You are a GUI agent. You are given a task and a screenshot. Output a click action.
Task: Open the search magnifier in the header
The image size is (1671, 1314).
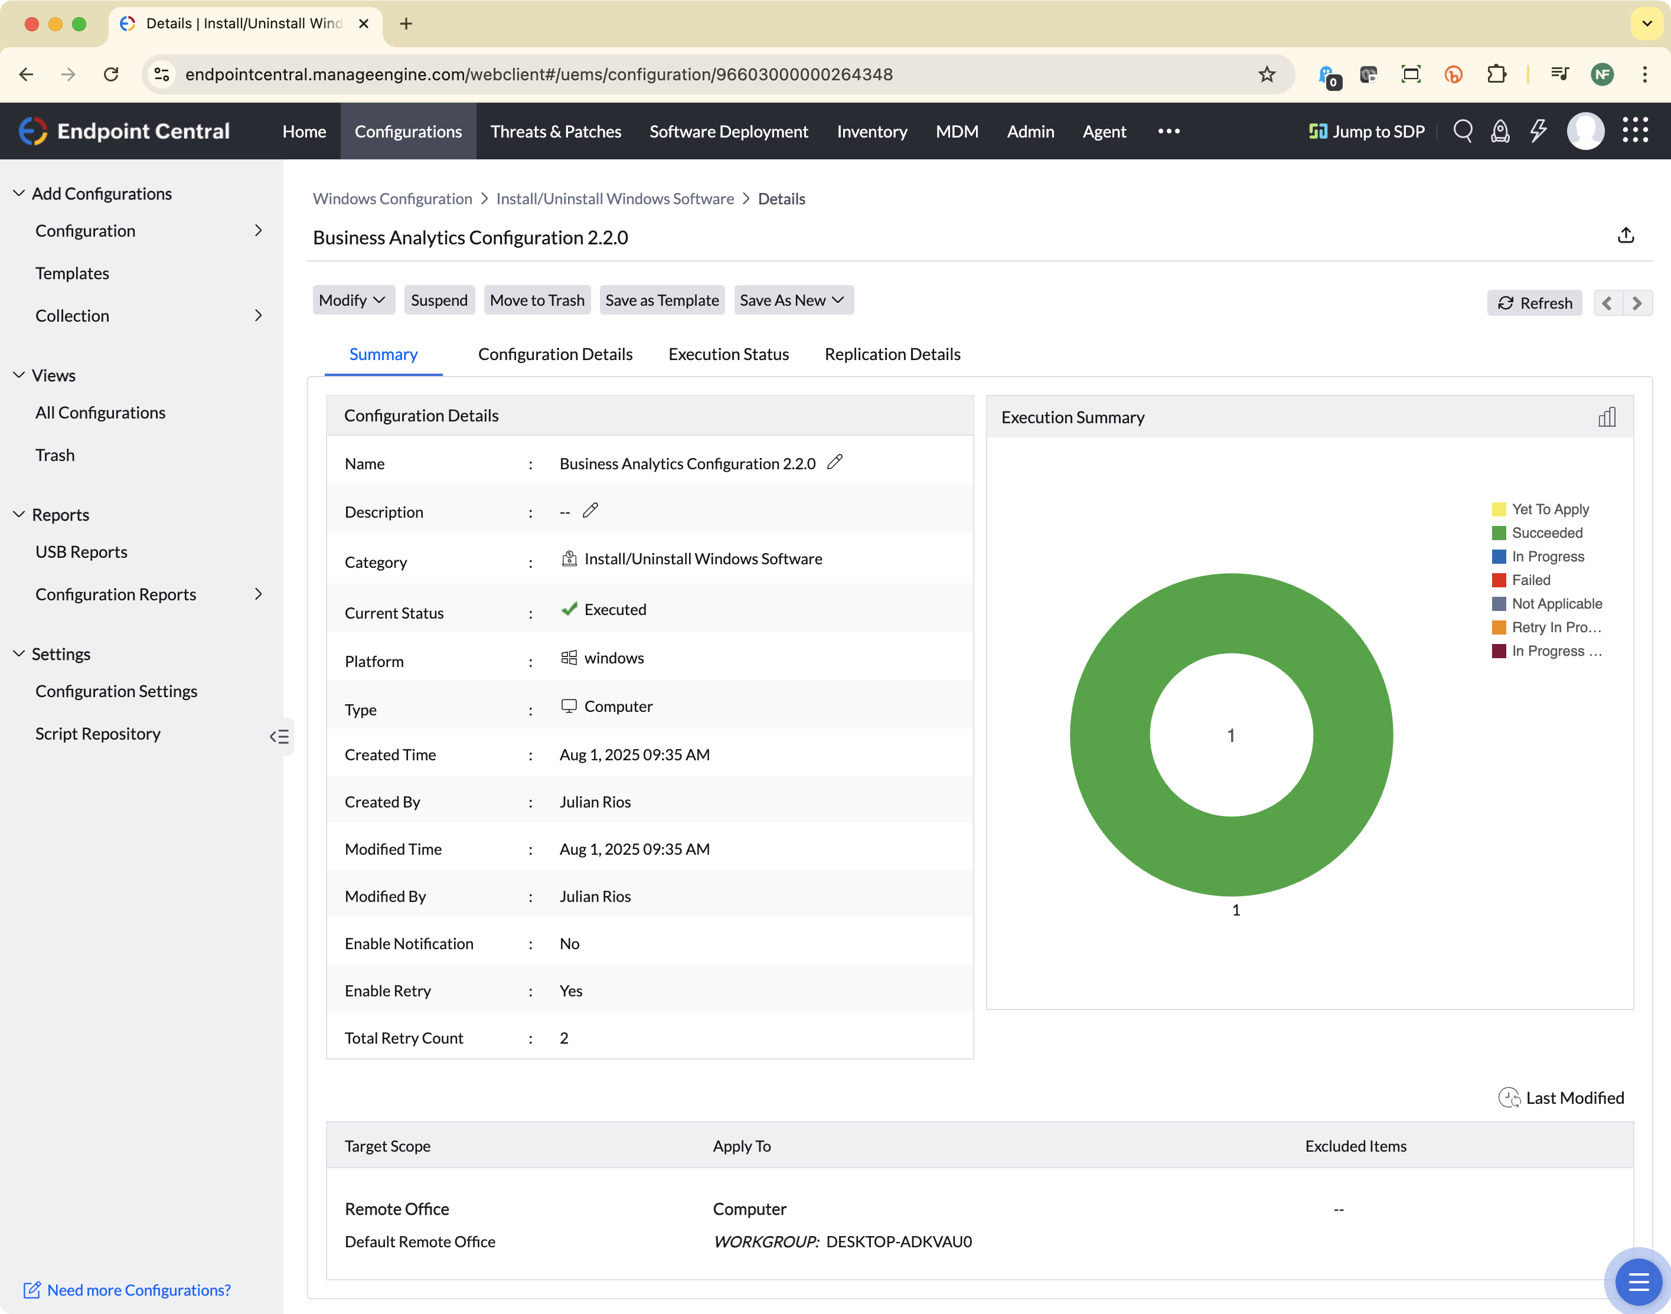[1463, 131]
